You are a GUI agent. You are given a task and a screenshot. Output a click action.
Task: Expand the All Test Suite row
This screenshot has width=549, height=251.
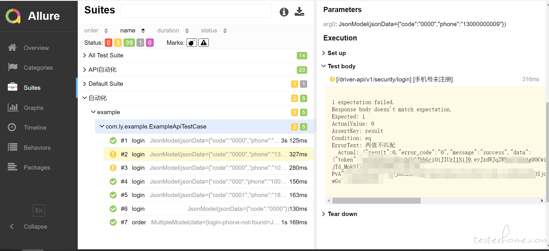tap(196, 55)
